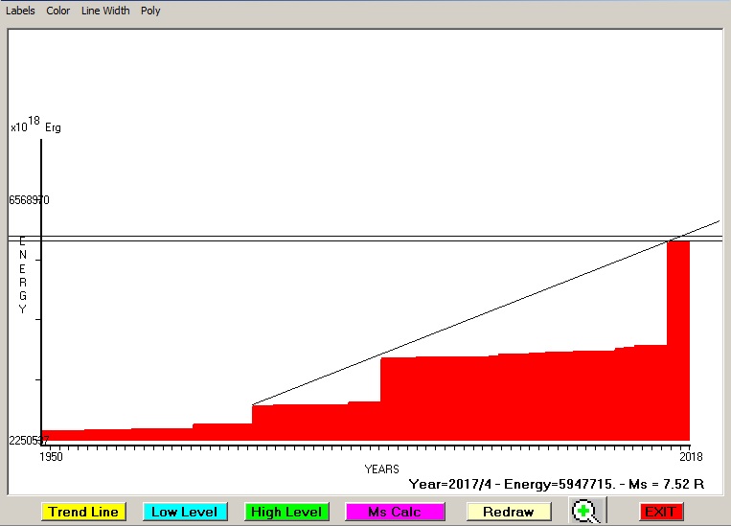This screenshot has width=731, height=526.
Task: Click the yellow Trend Line button
Action: click(x=84, y=512)
